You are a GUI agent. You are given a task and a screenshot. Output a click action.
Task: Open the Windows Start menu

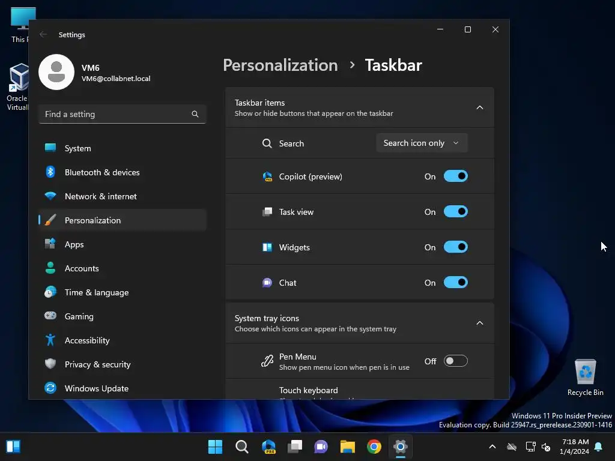pos(215,447)
